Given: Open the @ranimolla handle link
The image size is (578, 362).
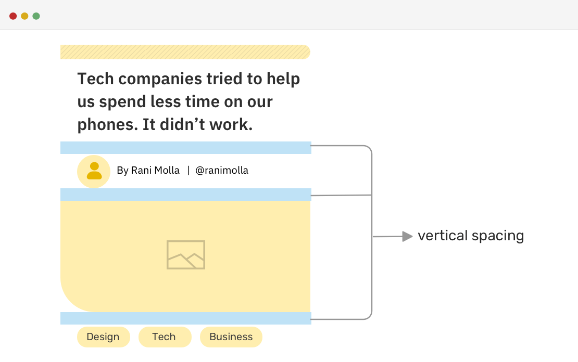Looking at the screenshot, I should coord(222,171).
